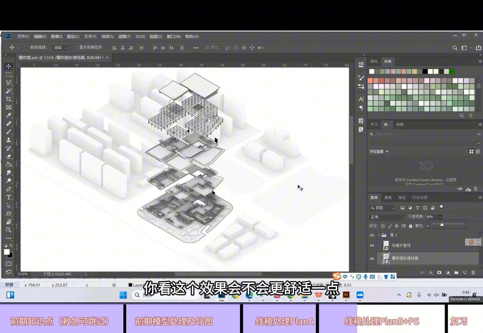
Task: Select the Crop tool
Action: [9, 99]
